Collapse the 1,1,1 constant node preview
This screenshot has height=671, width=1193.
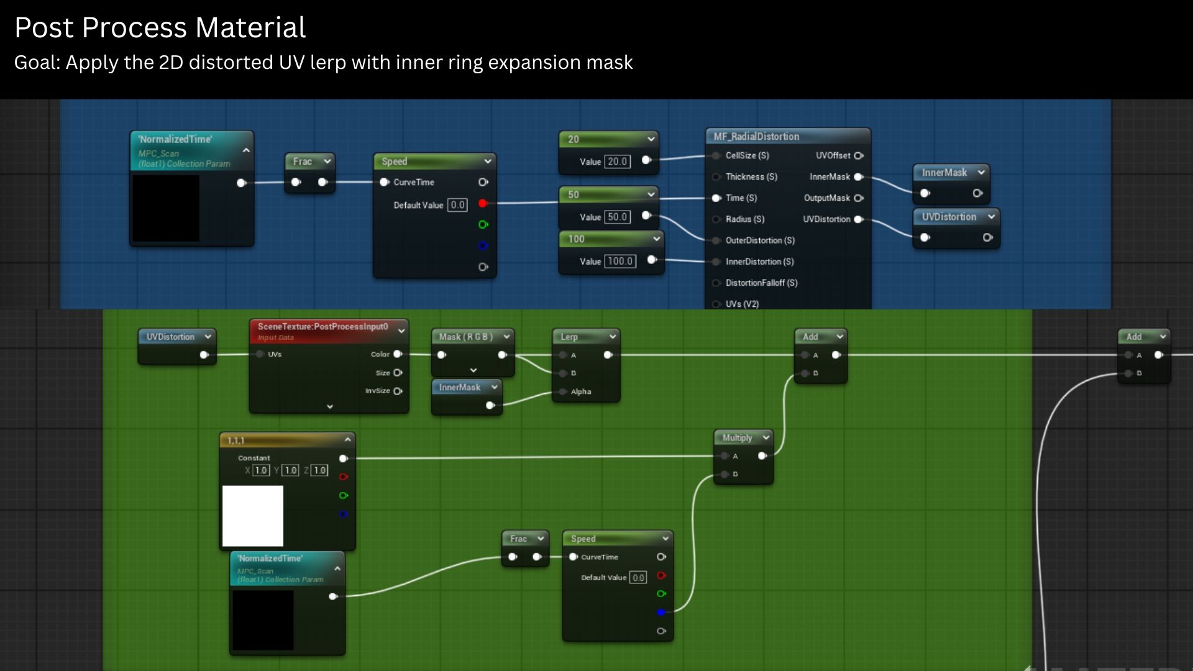coord(347,440)
